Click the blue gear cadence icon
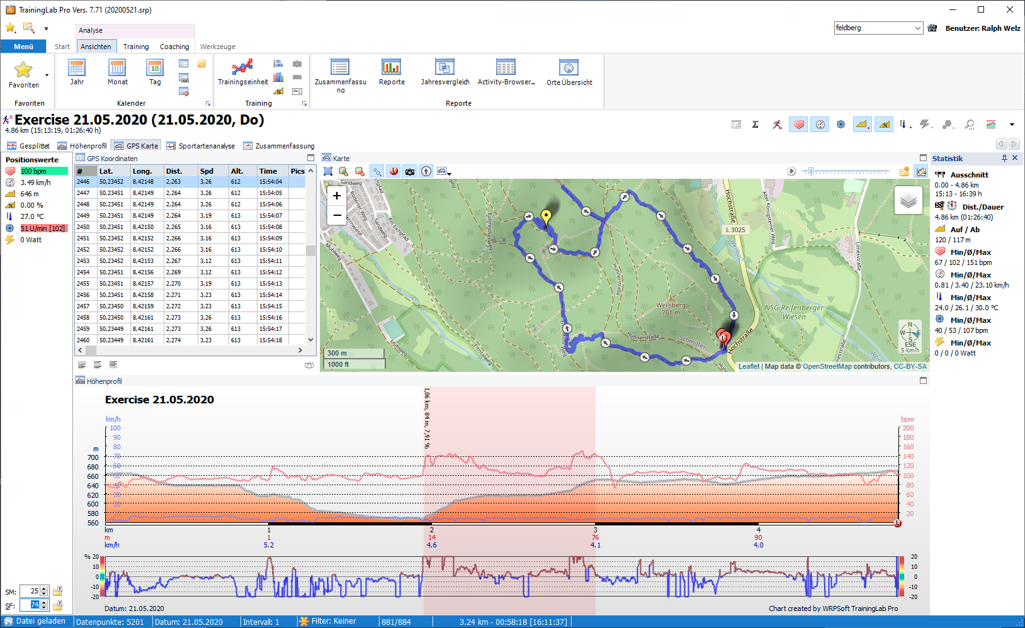This screenshot has height=628, width=1025. [x=841, y=125]
